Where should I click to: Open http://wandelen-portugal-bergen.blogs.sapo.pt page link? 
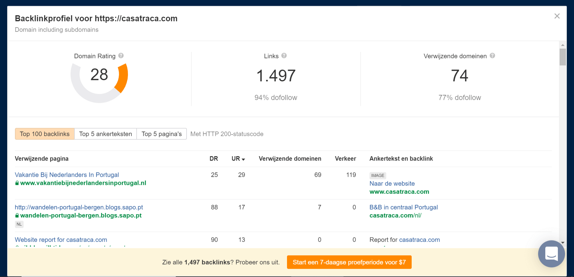click(79, 207)
